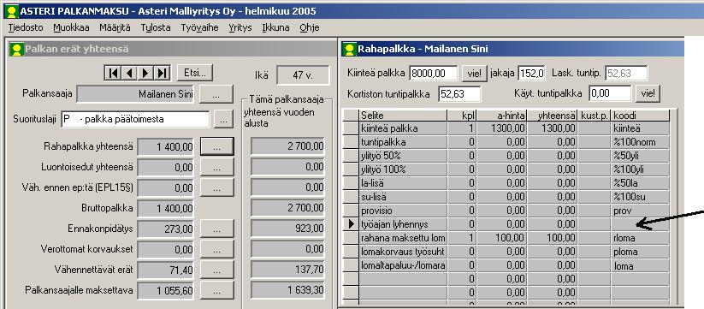Viewport: 704px width, 309px height.
Task: Click the empty koodi cell of työajan lyhennys
Action: point(640,224)
